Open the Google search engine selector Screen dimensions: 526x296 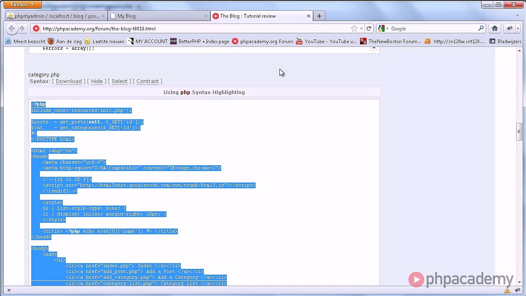pos(383,28)
